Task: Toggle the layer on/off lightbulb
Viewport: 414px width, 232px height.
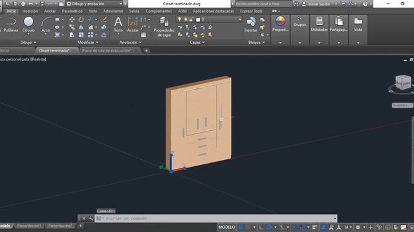Action: [180, 19]
